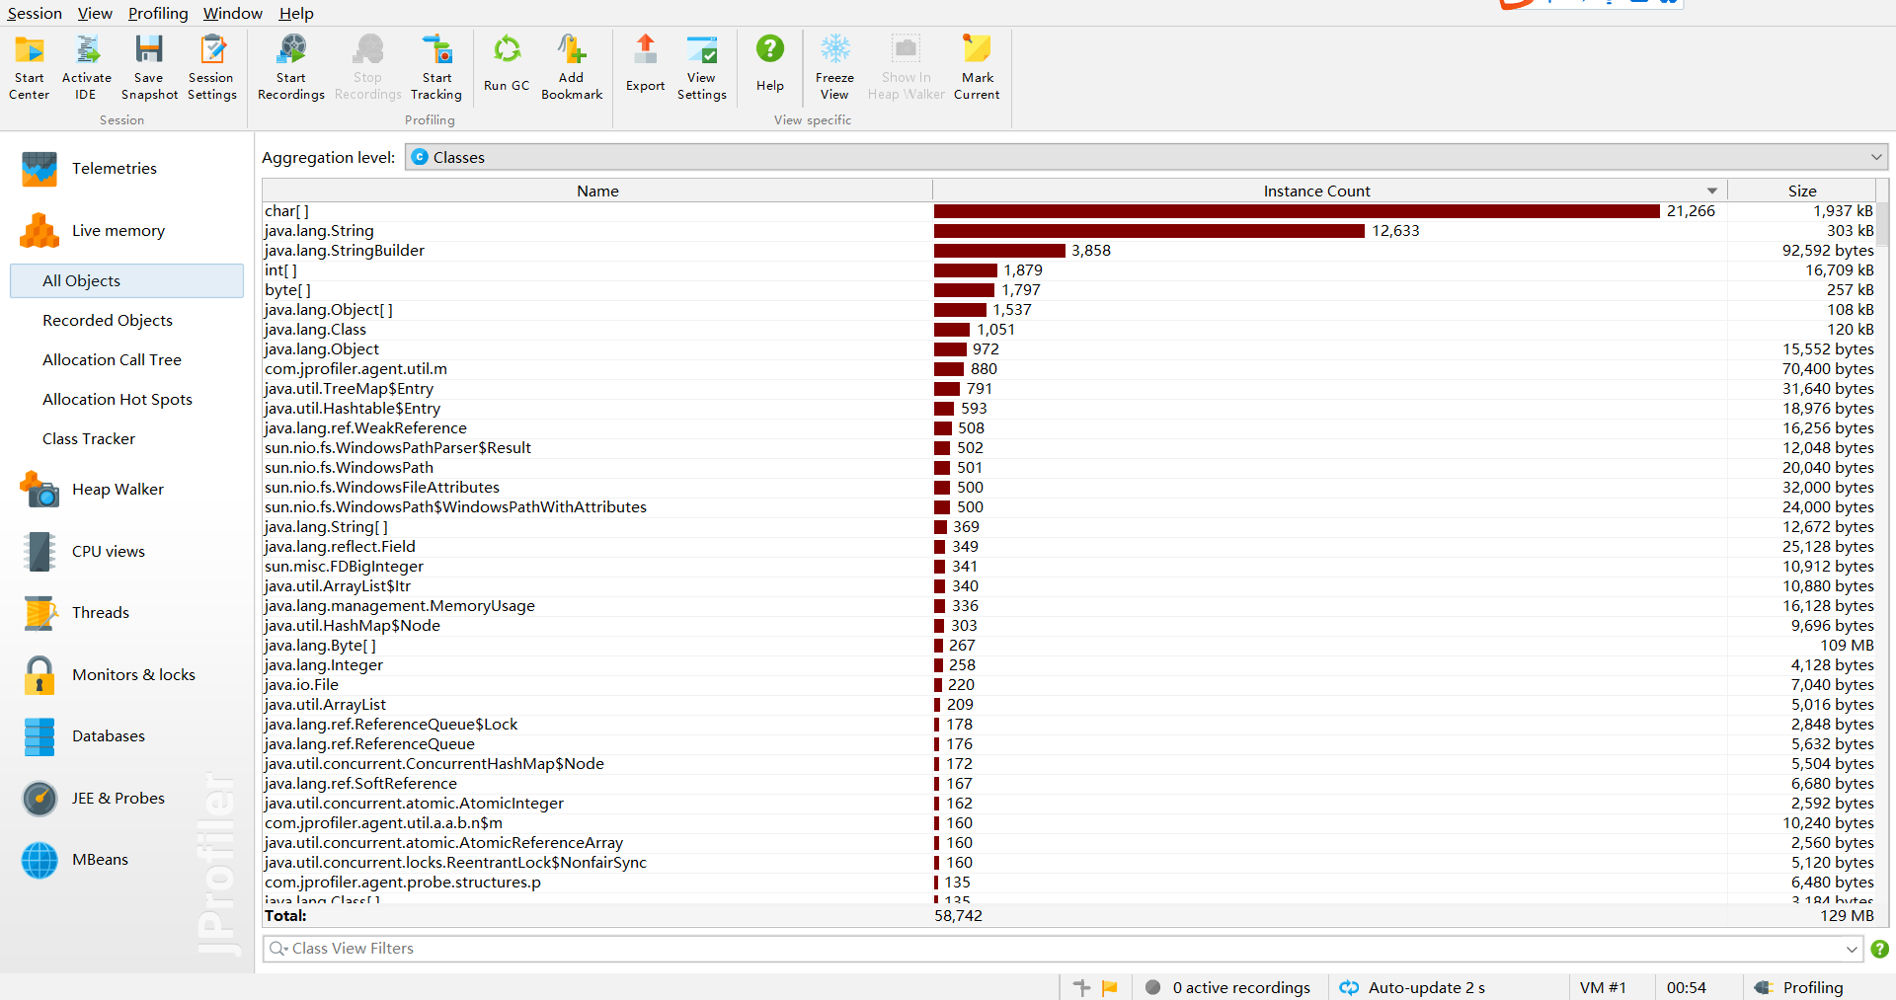The width and height of the screenshot is (1896, 1000).
Task: Open the Help menu
Action: point(296,13)
